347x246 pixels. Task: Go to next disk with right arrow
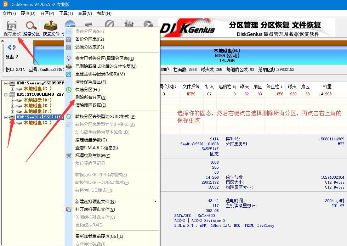click(15, 47)
